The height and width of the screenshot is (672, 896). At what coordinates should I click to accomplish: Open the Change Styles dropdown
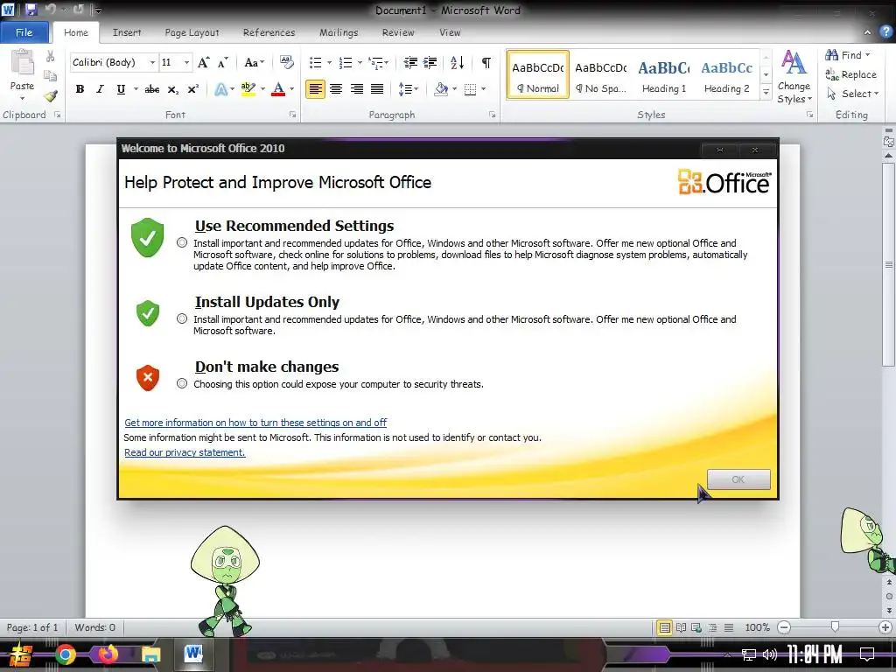click(794, 77)
